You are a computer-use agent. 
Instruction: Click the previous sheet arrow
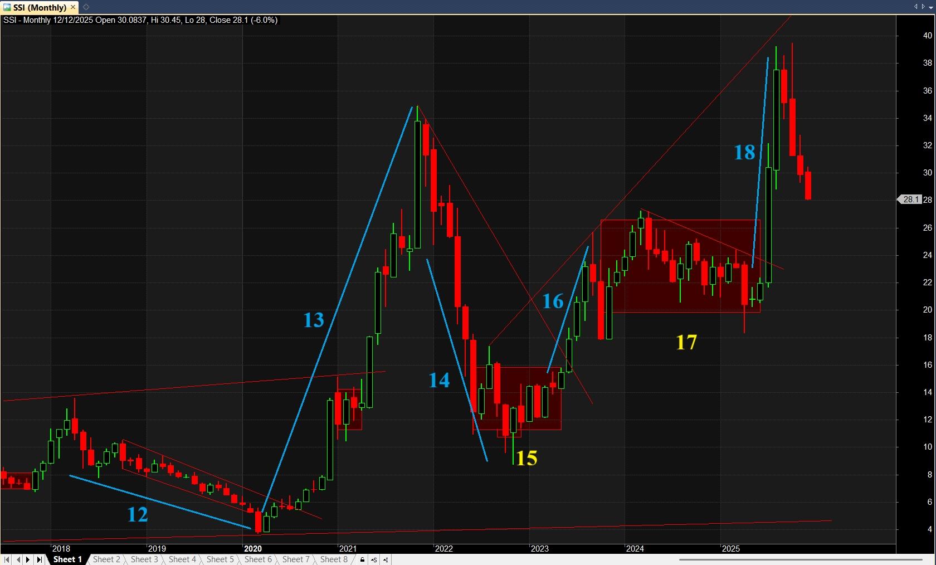[18, 559]
